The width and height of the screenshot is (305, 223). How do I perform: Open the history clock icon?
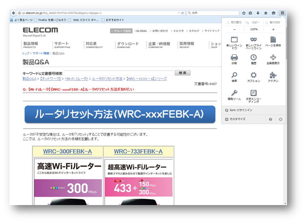(x=253, y=59)
